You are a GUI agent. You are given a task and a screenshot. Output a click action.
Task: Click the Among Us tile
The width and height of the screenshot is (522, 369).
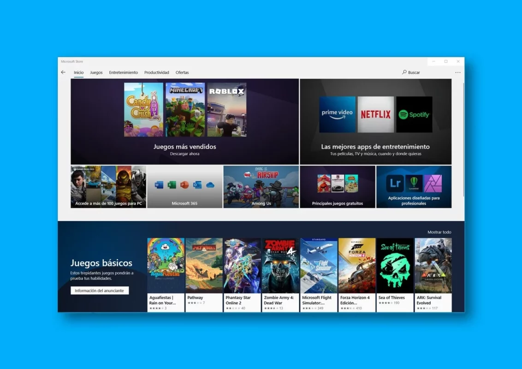[261, 186]
